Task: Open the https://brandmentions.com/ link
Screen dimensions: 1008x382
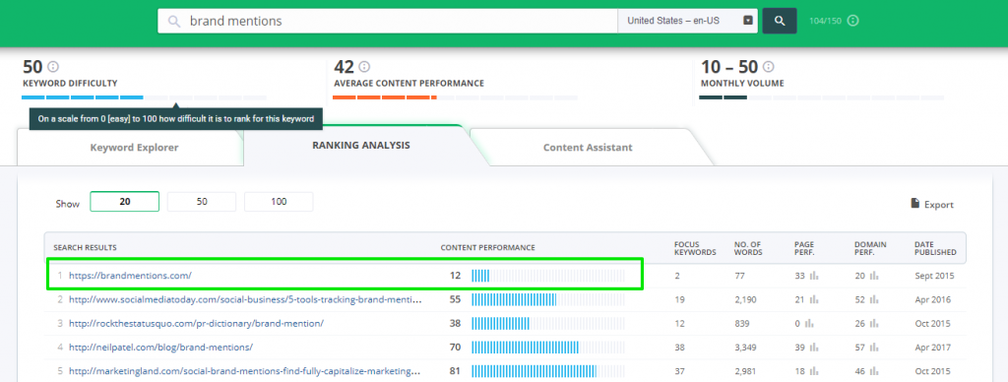Action: click(131, 276)
